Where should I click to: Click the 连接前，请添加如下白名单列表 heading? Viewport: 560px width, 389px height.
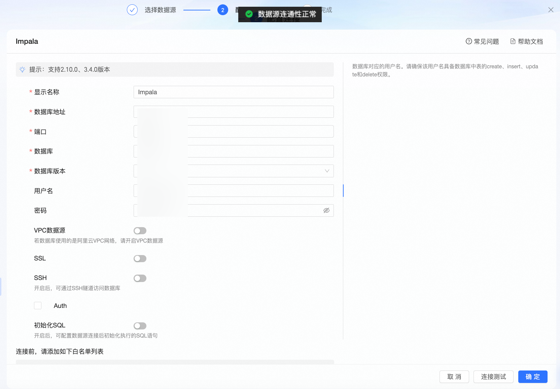coord(60,352)
